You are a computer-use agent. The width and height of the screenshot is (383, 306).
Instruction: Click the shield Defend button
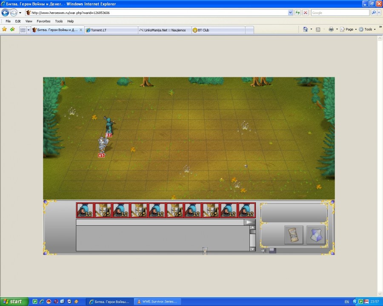point(316,235)
